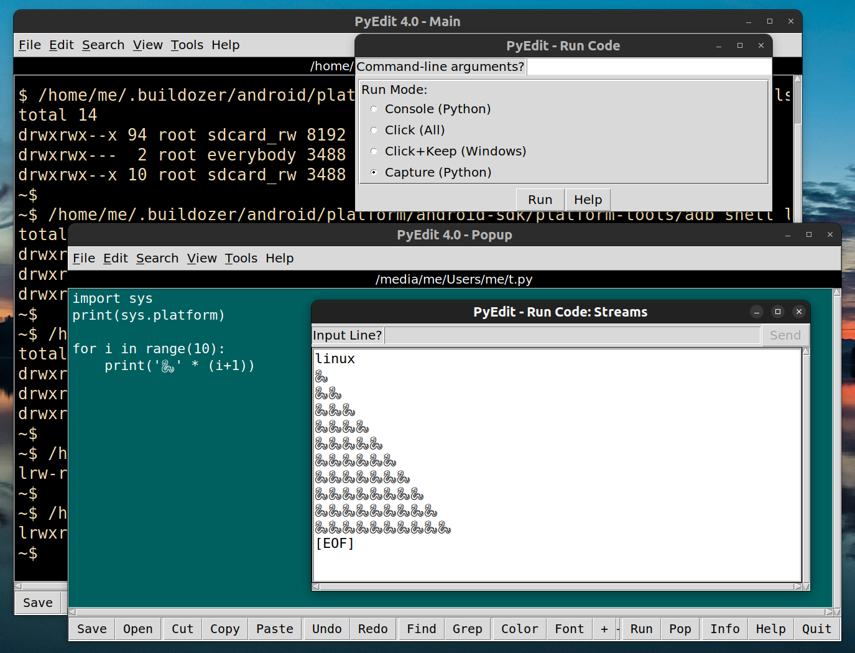Open Help menu in Popup window
Viewport: 855px width, 653px height.
[x=279, y=258]
